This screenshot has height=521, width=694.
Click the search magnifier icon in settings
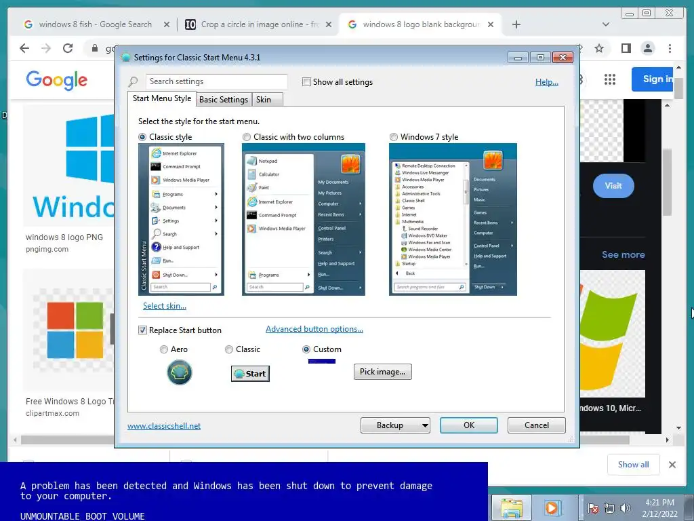[x=133, y=82]
